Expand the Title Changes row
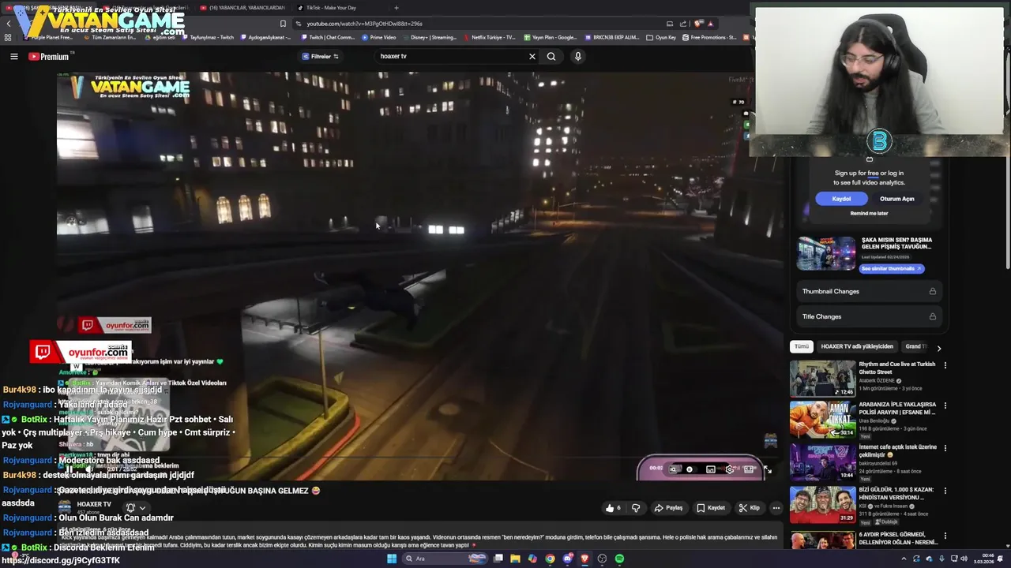The height and width of the screenshot is (568, 1011). point(869,316)
